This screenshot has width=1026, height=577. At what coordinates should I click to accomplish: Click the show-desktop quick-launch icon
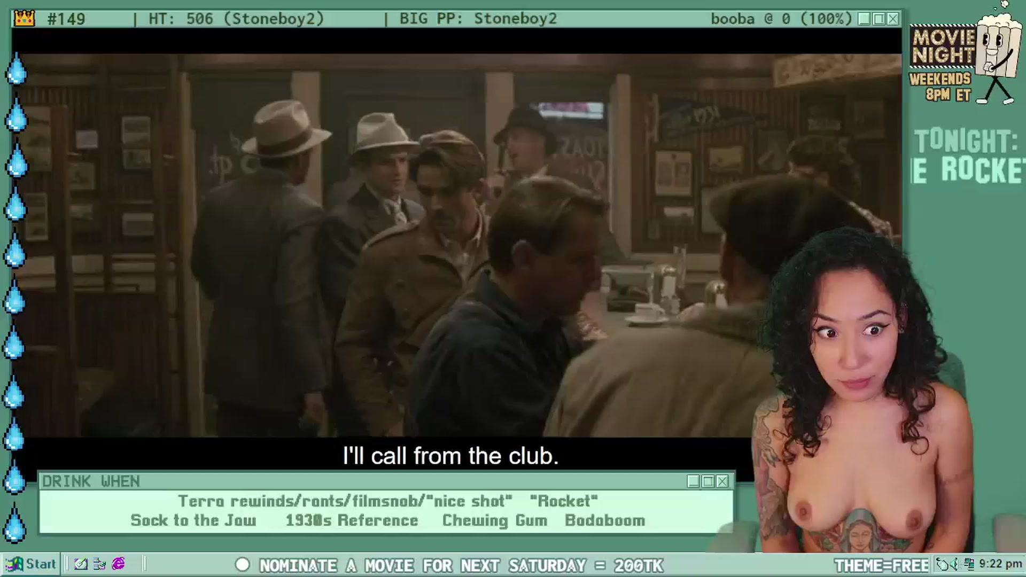(99, 564)
